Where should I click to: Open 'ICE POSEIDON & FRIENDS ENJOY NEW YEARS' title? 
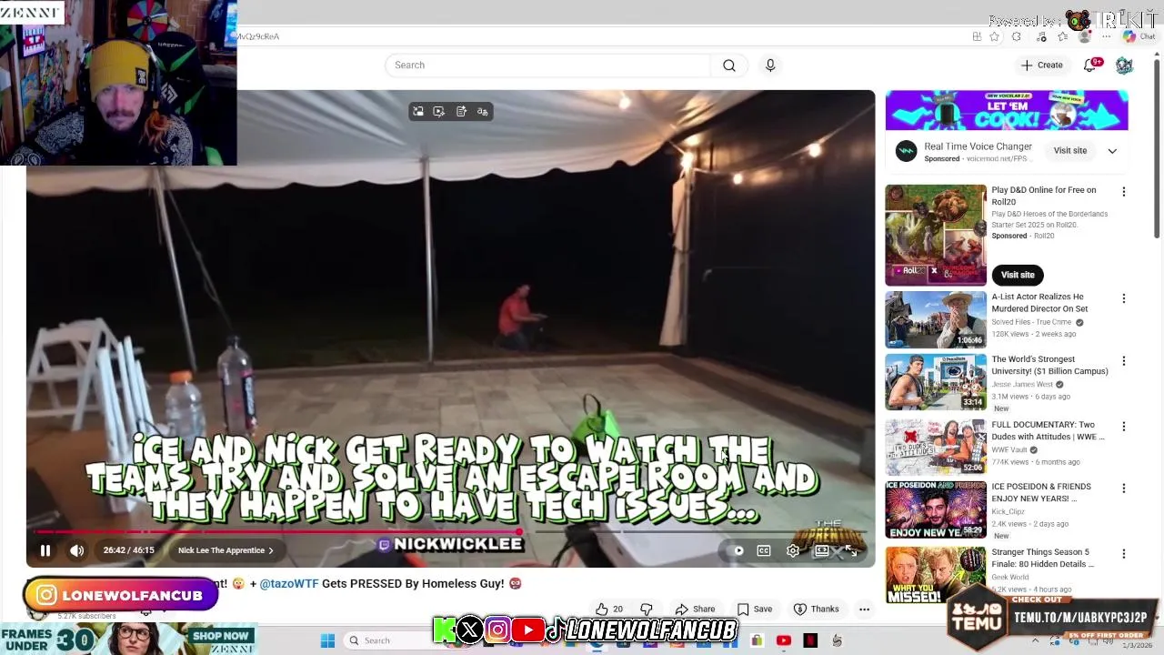pyautogui.click(x=1041, y=492)
